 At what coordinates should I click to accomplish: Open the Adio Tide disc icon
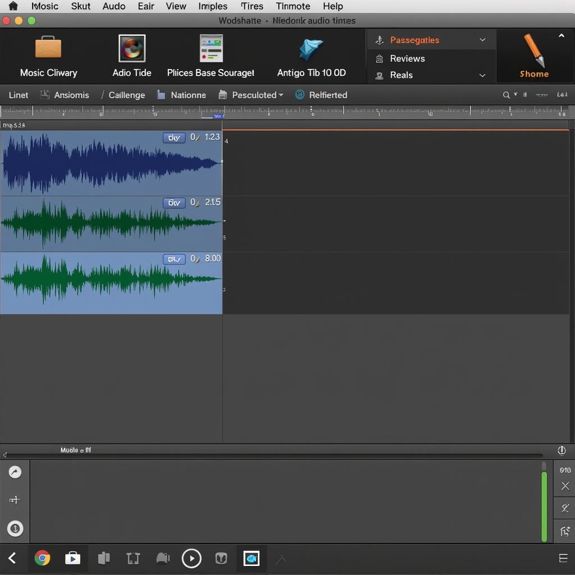(x=132, y=48)
